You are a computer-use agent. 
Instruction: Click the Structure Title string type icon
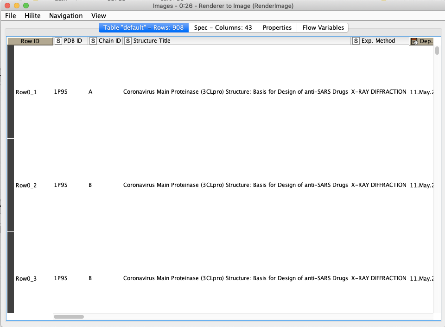pyautogui.click(x=128, y=41)
